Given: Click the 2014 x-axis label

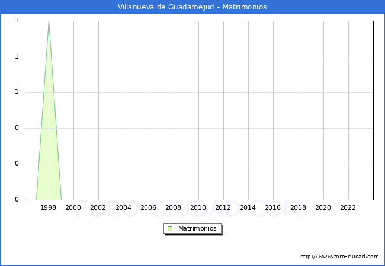Looking at the screenshot, I should click(248, 207).
